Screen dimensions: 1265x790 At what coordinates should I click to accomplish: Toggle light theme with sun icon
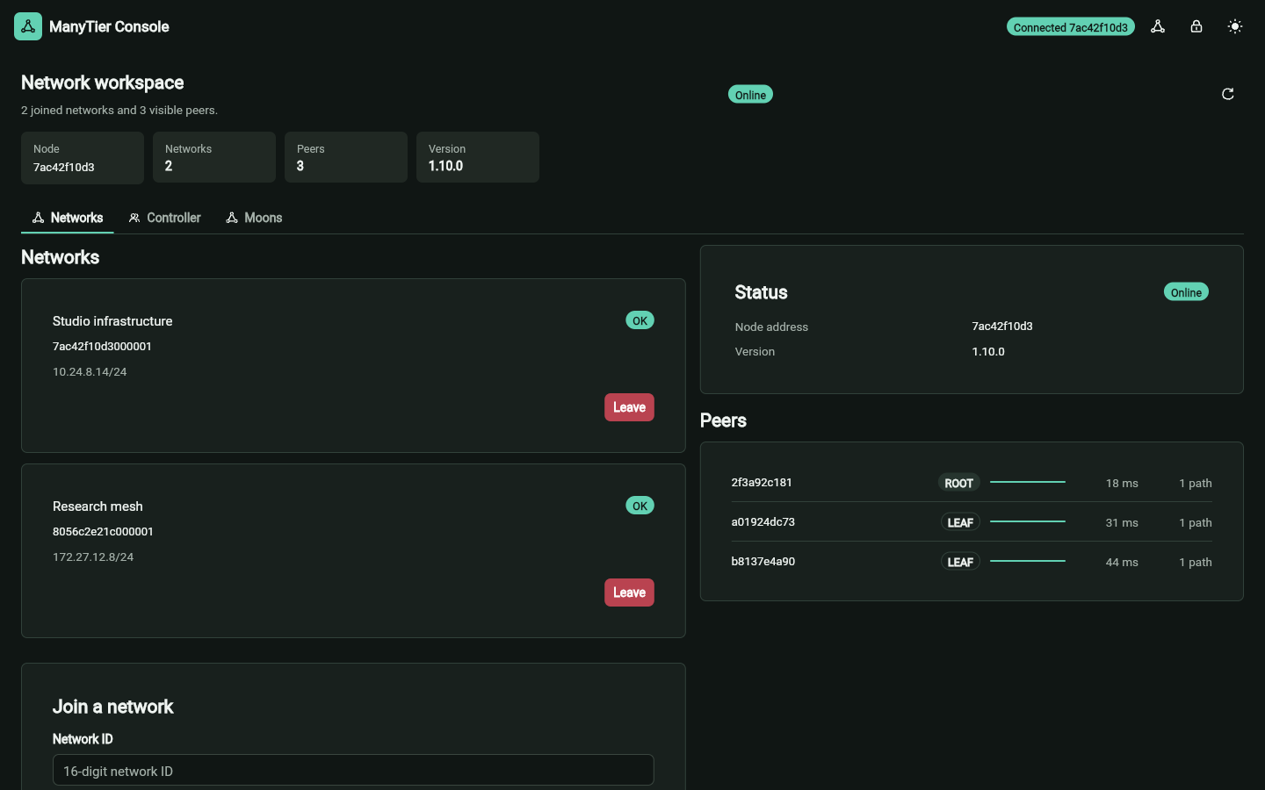tap(1235, 26)
